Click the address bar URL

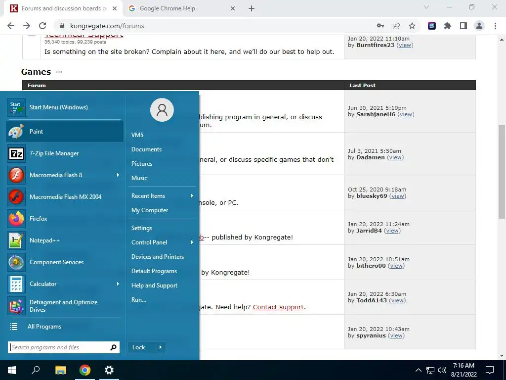[x=107, y=26]
